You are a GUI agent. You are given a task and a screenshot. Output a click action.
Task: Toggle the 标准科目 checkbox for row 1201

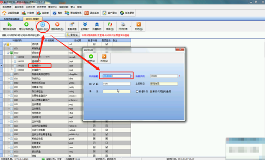point(95,126)
